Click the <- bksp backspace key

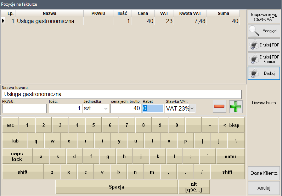pos(231,125)
